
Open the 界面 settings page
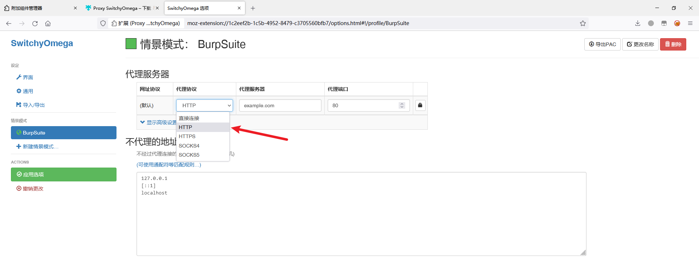(x=25, y=77)
